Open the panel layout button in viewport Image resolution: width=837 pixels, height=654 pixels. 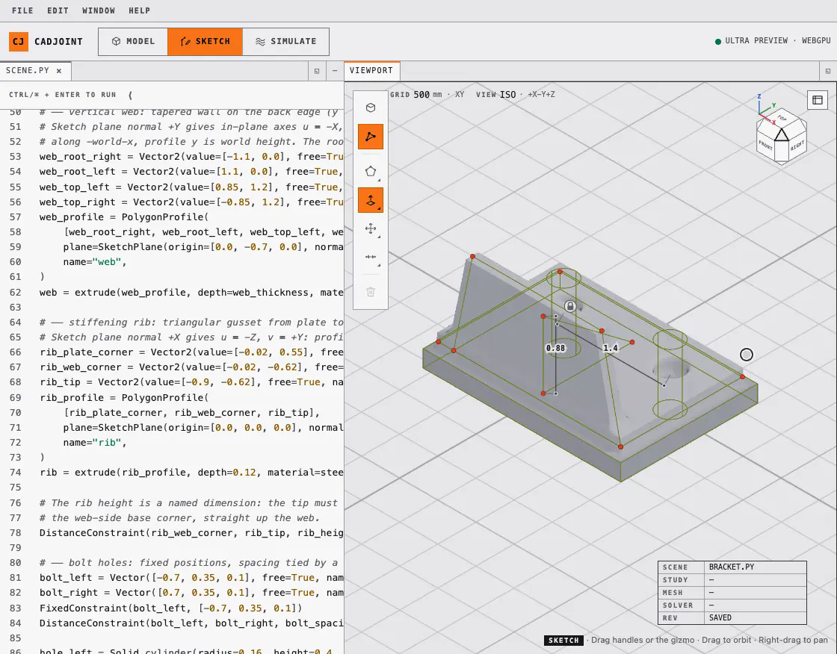[x=818, y=100]
